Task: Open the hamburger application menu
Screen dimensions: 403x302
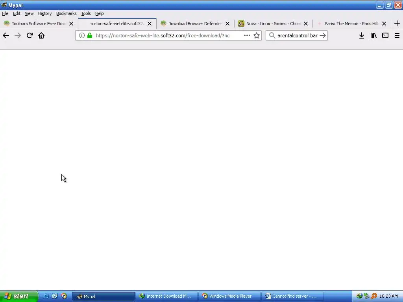Action: click(x=397, y=35)
